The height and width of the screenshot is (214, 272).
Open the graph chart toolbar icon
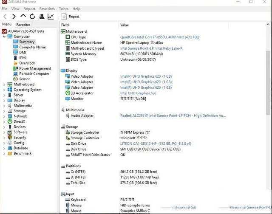[x=51, y=17]
